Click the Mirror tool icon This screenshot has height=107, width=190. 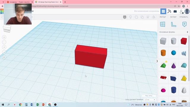[154, 17]
